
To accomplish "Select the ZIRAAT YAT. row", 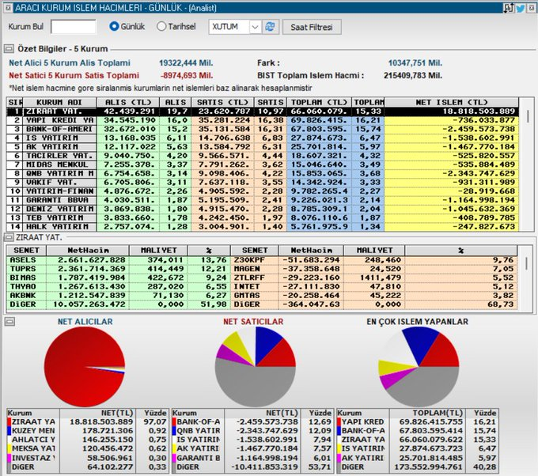I will pyautogui.click(x=263, y=111).
